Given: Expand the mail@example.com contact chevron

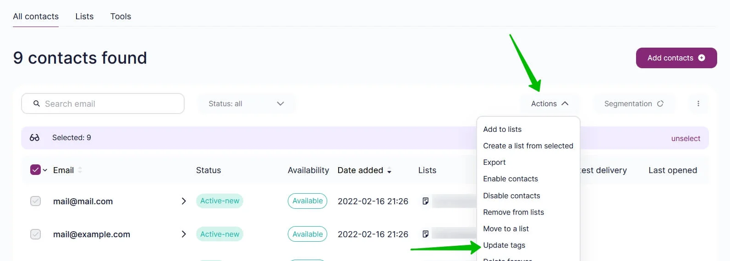Looking at the screenshot, I should [184, 234].
